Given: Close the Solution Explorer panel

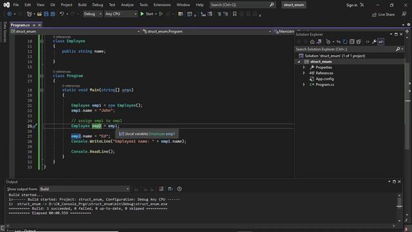Looking at the screenshot, I should pyautogui.click(x=401, y=34).
